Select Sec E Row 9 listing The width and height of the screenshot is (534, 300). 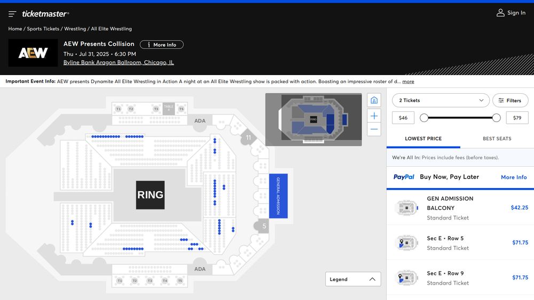[x=460, y=278]
